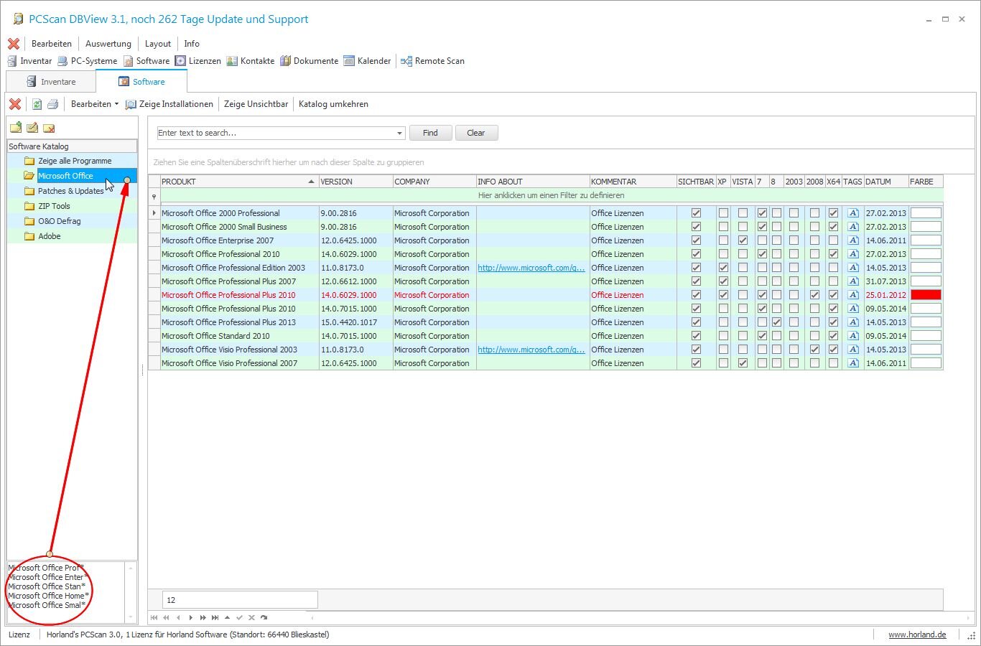981x646 pixels.
Task: Select the ZIP Tools catalog folder
Action: pyautogui.click(x=54, y=206)
